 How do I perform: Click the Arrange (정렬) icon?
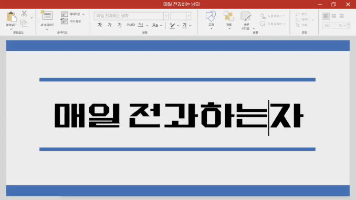click(x=228, y=16)
